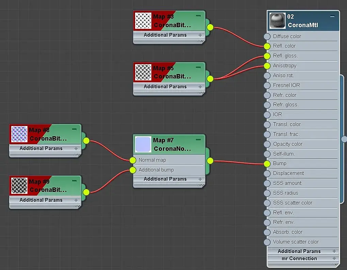
Task: Click the Additional bump input socket
Action: (133, 170)
